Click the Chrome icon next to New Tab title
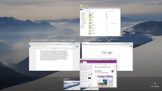 [83, 40]
